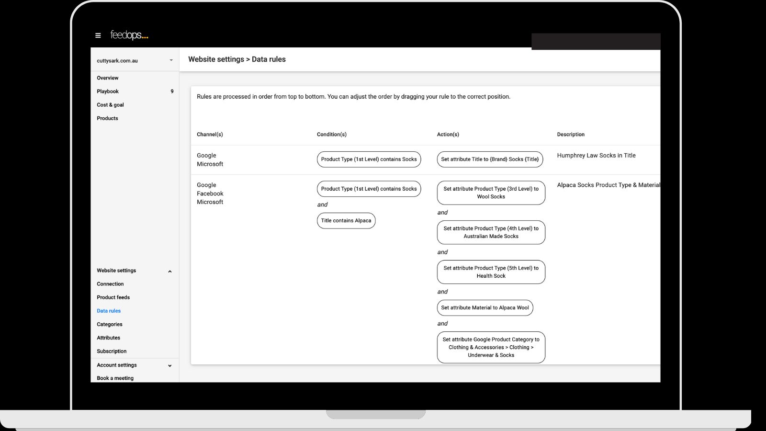Open the cuttysark.com.au website dropdown

click(x=135, y=61)
